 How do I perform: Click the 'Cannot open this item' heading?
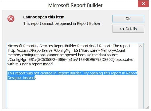pos(44,17)
